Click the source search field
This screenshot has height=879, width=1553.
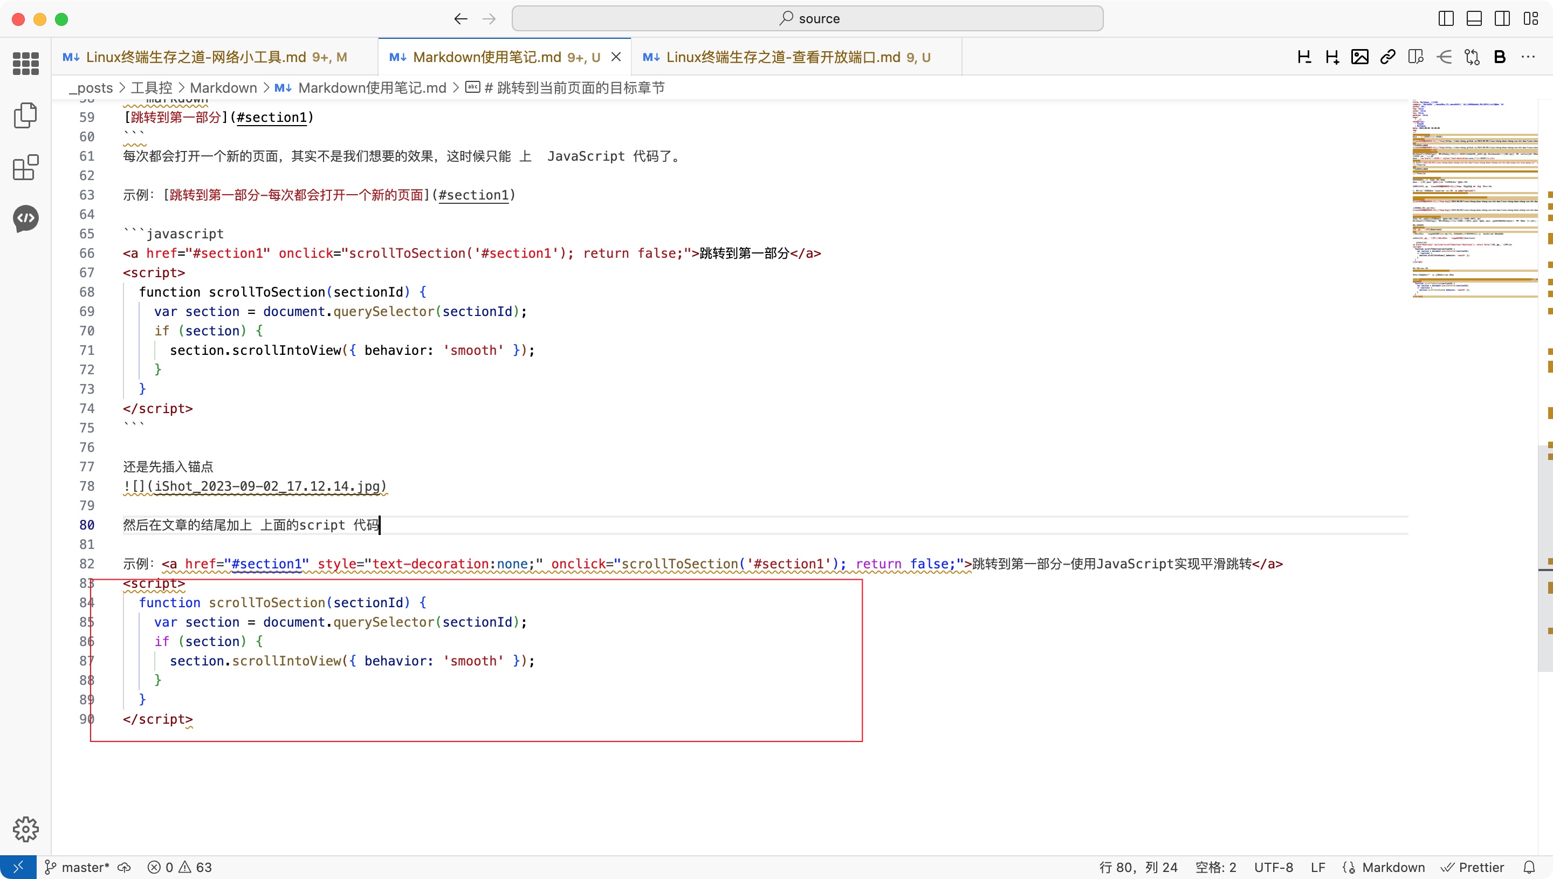click(x=807, y=19)
